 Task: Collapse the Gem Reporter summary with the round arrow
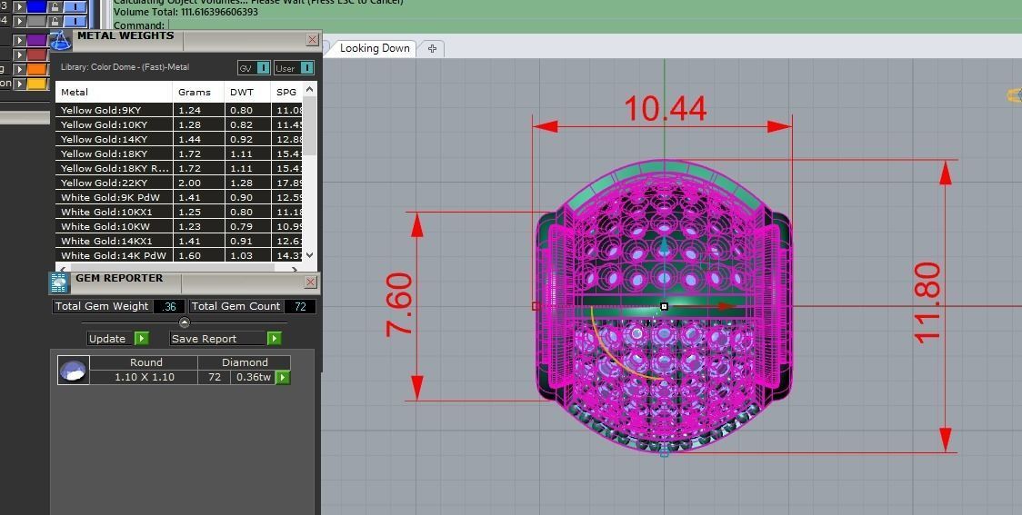[x=185, y=322]
